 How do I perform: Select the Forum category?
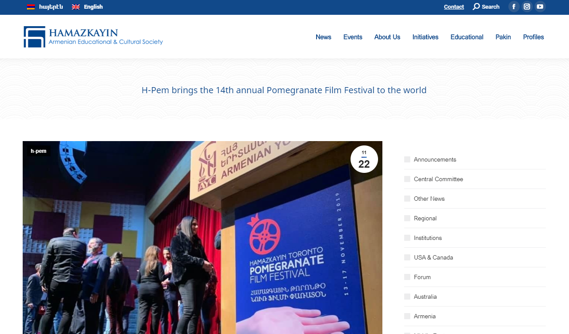click(422, 277)
